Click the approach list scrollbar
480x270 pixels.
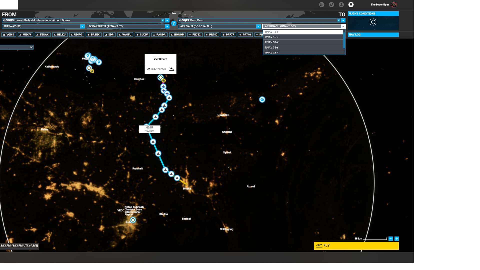click(x=344, y=40)
